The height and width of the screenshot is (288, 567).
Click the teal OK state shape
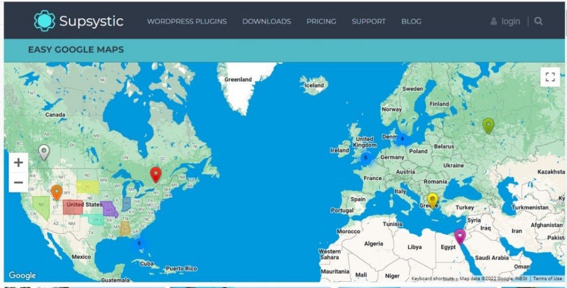(x=94, y=219)
